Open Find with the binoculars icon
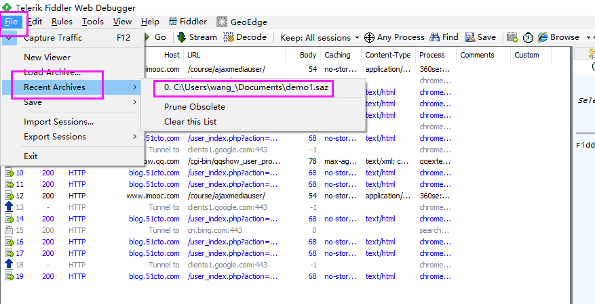 [x=434, y=37]
